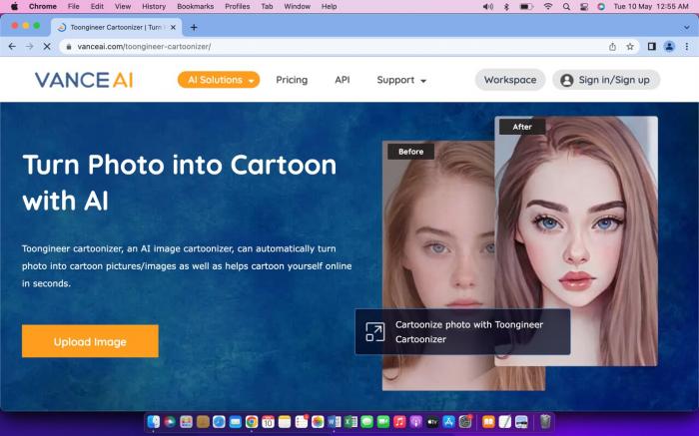The width and height of the screenshot is (699, 436).
Task: Open the Profiles menu
Action: 238,6
